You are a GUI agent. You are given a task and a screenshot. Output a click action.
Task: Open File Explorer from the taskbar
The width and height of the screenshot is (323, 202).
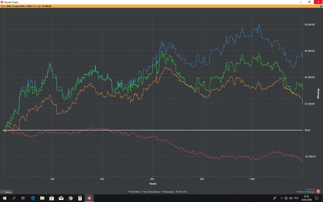pos(42,198)
